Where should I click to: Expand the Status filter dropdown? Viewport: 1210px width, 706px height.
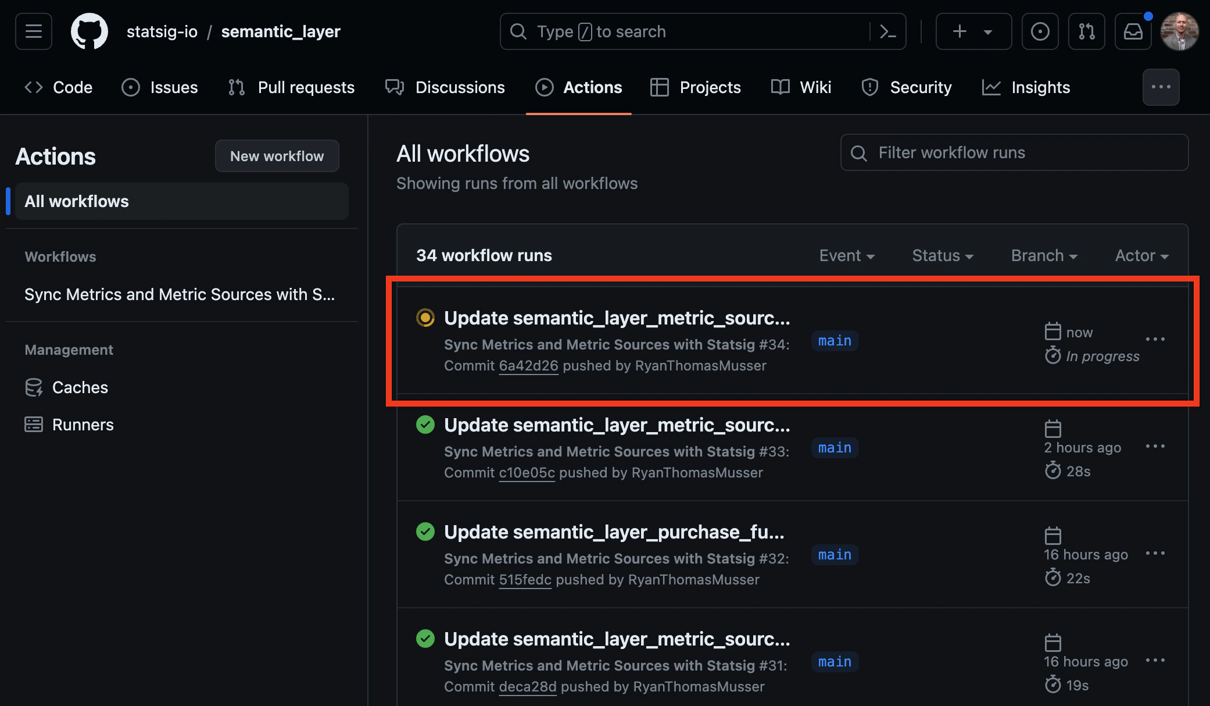(943, 256)
